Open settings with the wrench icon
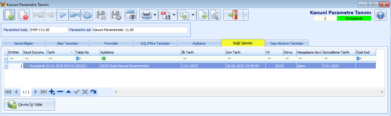The height and width of the screenshot is (116, 391). [215, 15]
